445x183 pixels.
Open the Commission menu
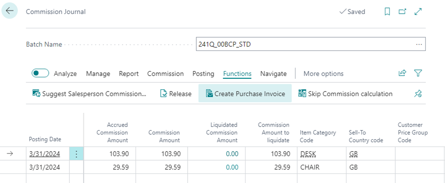(x=166, y=74)
